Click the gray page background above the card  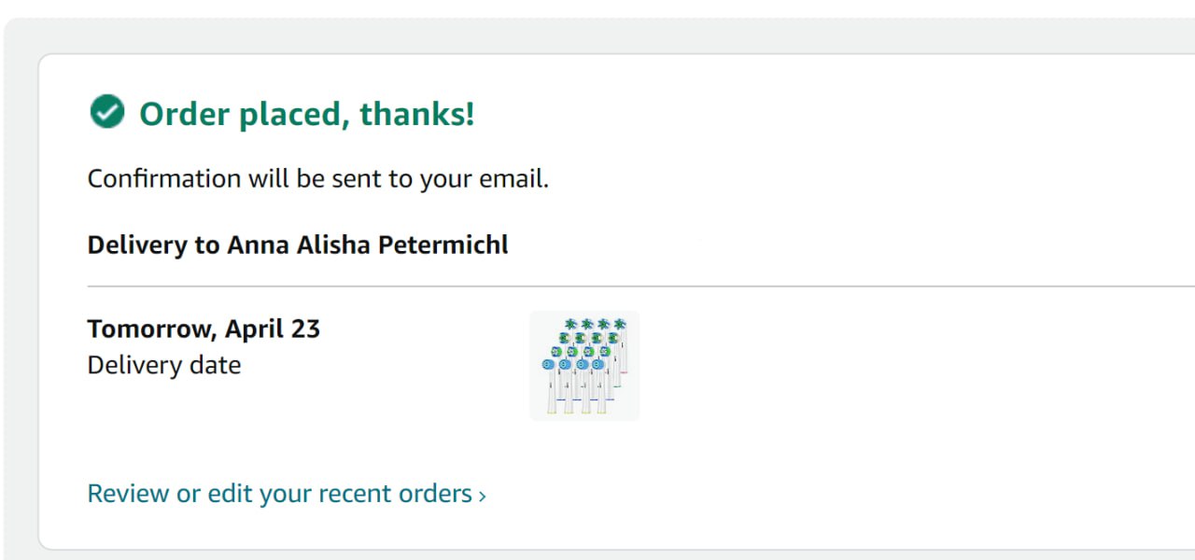pos(597,34)
